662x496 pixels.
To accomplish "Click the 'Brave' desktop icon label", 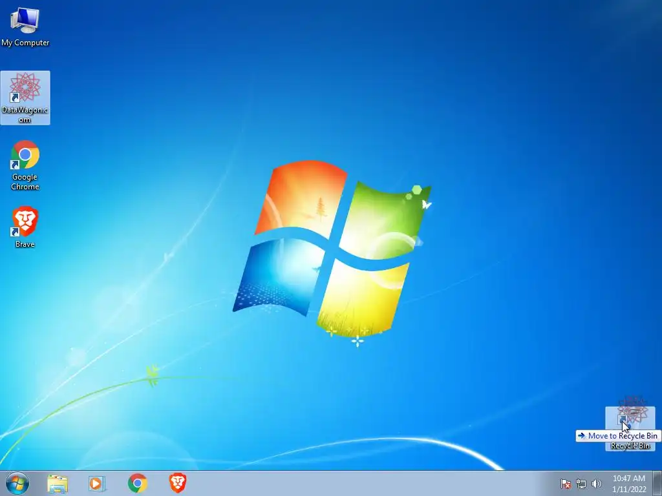I will [x=25, y=244].
